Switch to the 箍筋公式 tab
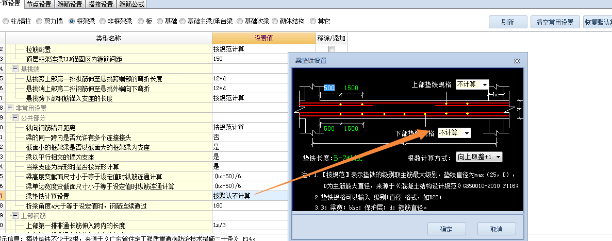 (131, 4)
